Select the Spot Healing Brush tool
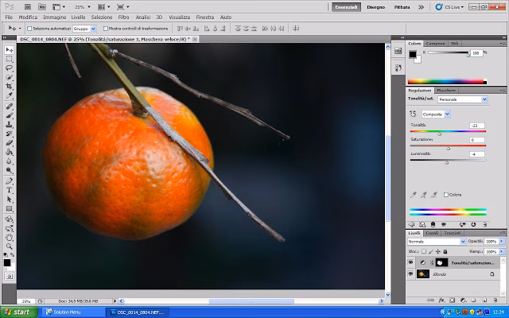Screen dimensions: 509x318 pyautogui.click(x=9, y=106)
